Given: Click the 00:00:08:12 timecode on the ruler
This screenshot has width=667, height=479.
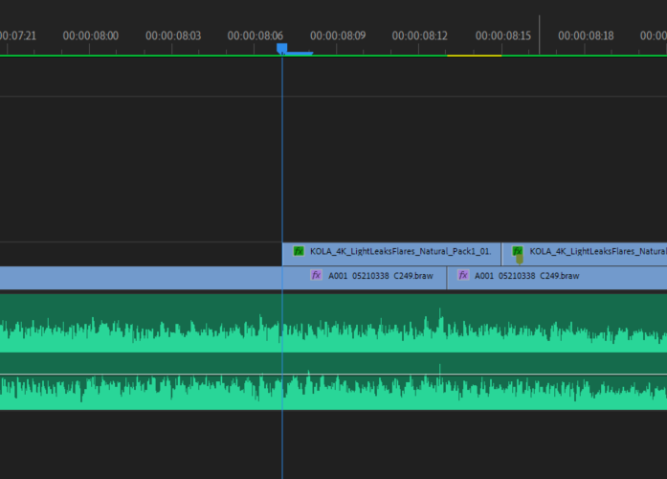Looking at the screenshot, I should pos(420,35).
